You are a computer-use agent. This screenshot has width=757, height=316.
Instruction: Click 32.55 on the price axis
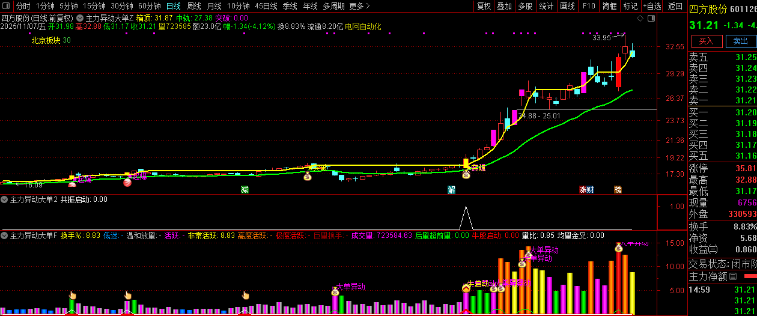click(x=676, y=47)
